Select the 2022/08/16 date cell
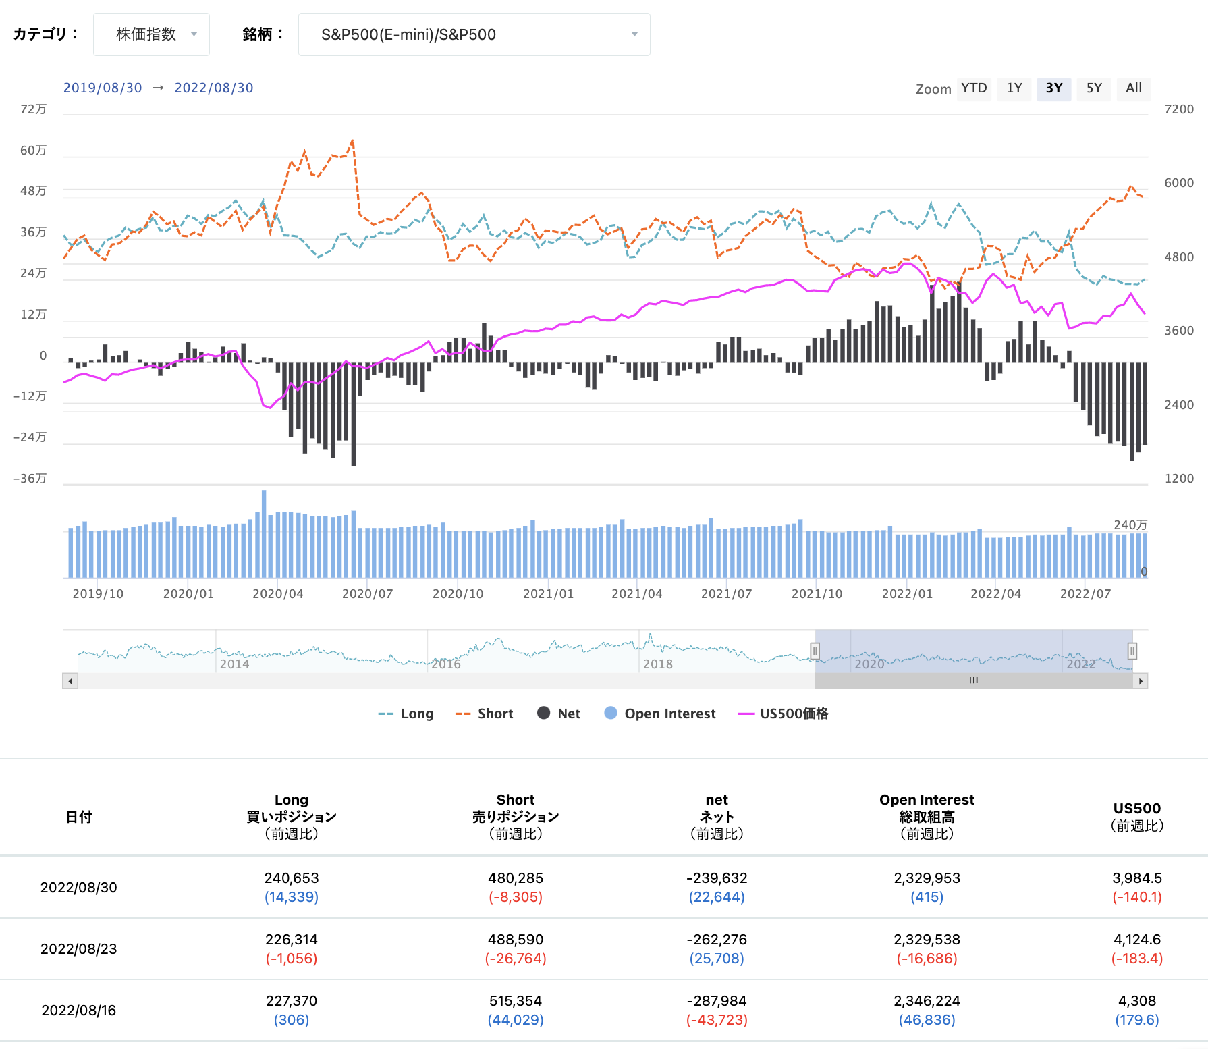1208x1049 pixels. coord(79,1011)
